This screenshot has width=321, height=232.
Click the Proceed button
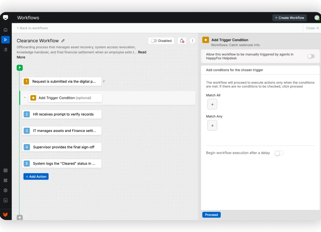(212, 215)
